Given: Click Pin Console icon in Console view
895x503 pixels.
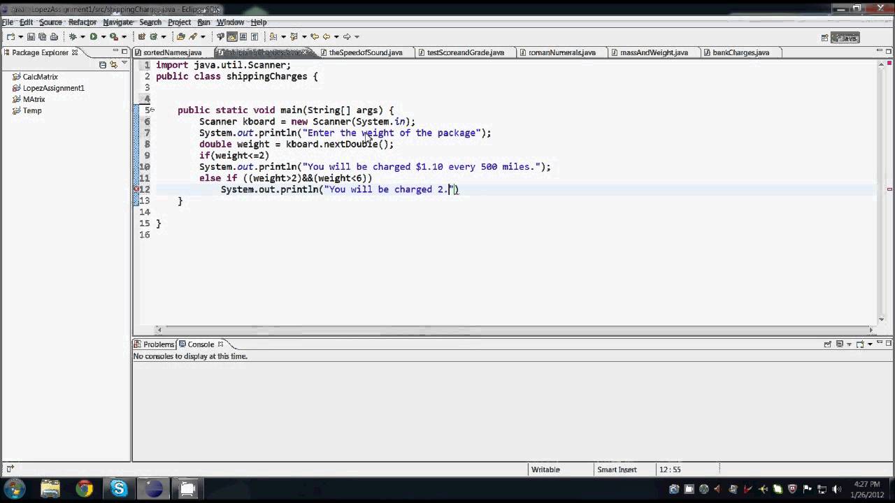Looking at the screenshot, I should coord(828,344).
